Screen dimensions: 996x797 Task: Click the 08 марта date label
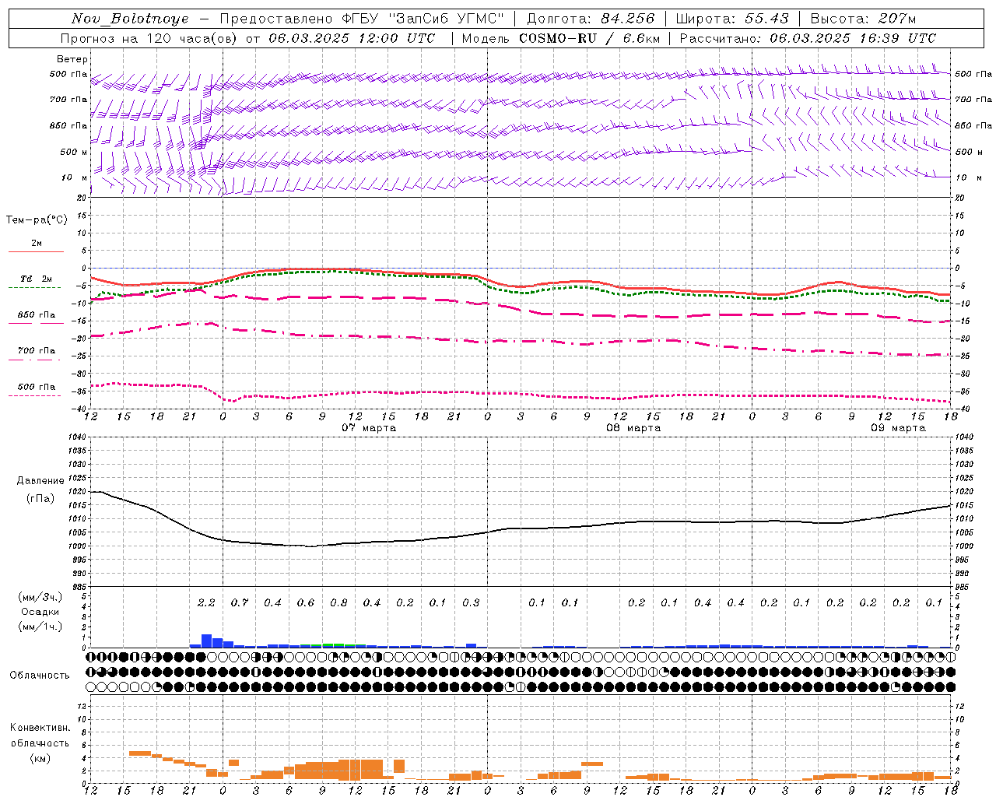(x=633, y=428)
